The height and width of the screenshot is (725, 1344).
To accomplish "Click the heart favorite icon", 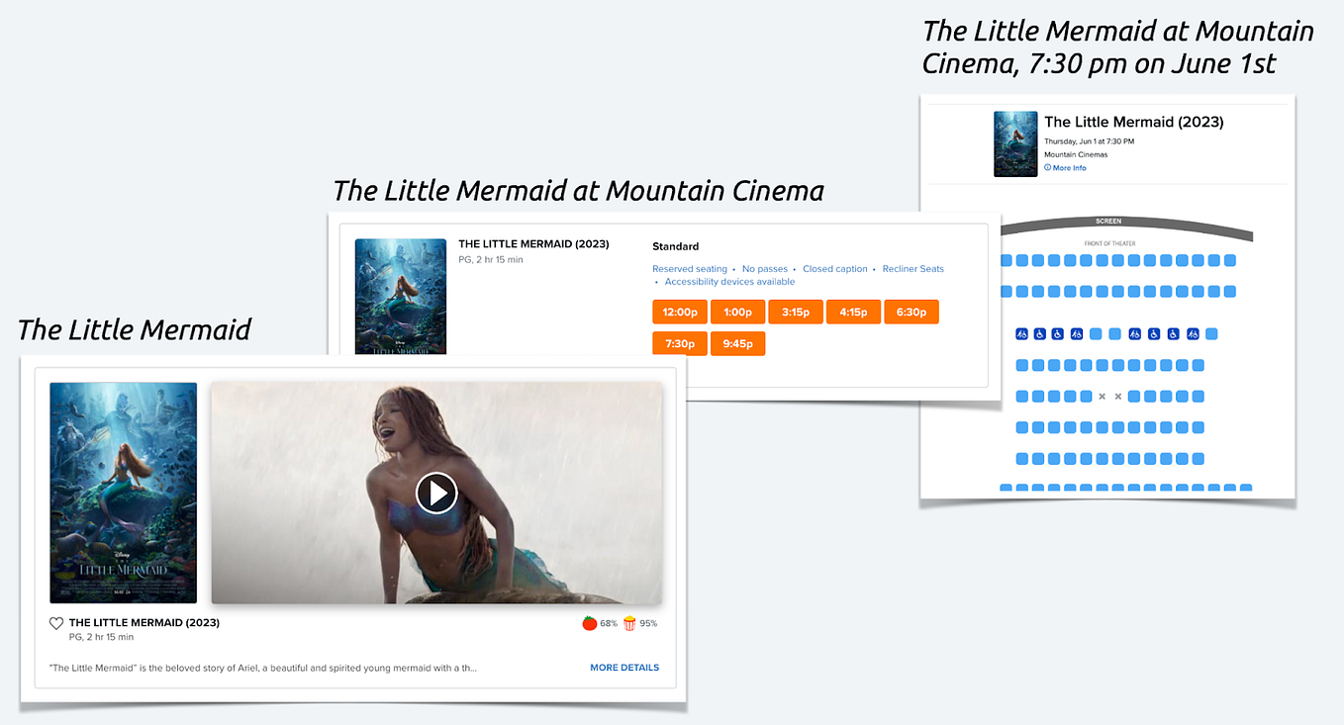I will (56, 623).
